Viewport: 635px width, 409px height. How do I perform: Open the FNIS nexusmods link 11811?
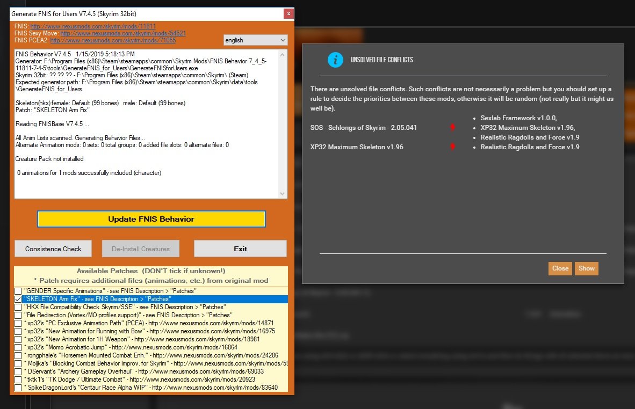(93, 26)
